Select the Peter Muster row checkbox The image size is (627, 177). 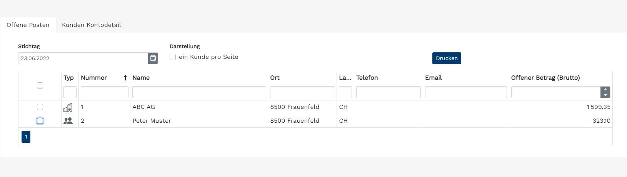40,121
